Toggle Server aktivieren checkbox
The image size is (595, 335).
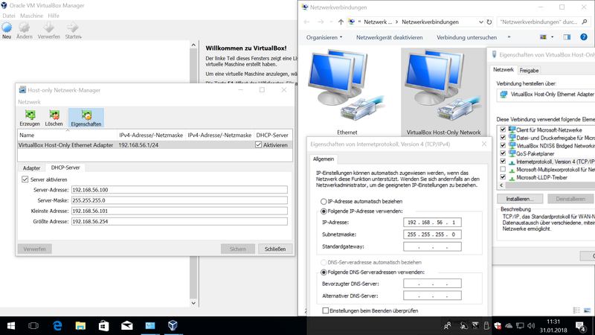(25, 179)
